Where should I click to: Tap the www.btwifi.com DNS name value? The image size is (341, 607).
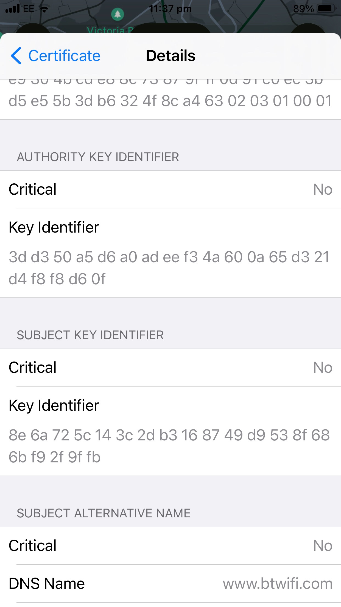pyautogui.click(x=277, y=584)
